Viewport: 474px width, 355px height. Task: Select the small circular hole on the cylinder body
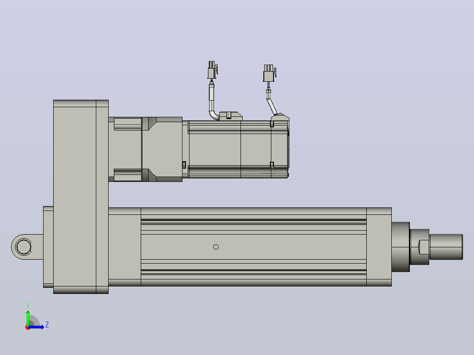[x=216, y=247]
